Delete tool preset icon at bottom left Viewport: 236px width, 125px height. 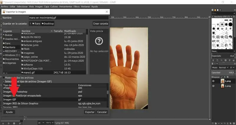14,123
